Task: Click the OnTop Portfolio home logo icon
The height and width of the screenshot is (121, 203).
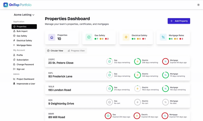Action: coord(6,5)
